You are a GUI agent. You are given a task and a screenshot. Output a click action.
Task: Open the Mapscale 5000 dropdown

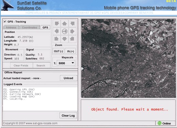(x=66, y=63)
